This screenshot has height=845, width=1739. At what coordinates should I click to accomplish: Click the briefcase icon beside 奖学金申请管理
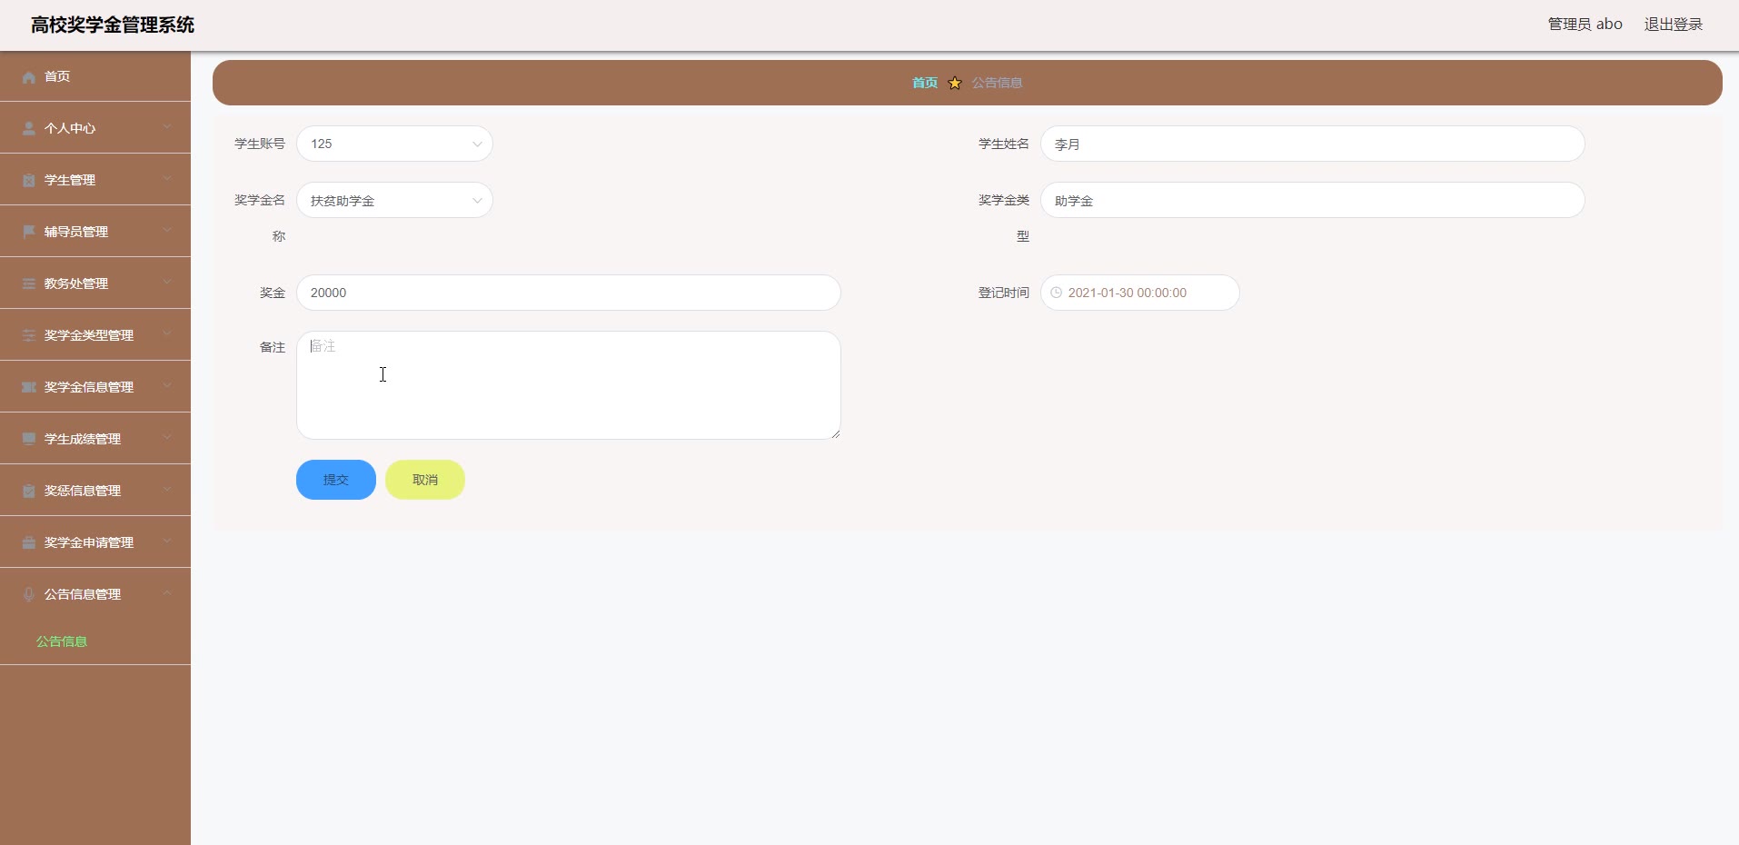(29, 543)
